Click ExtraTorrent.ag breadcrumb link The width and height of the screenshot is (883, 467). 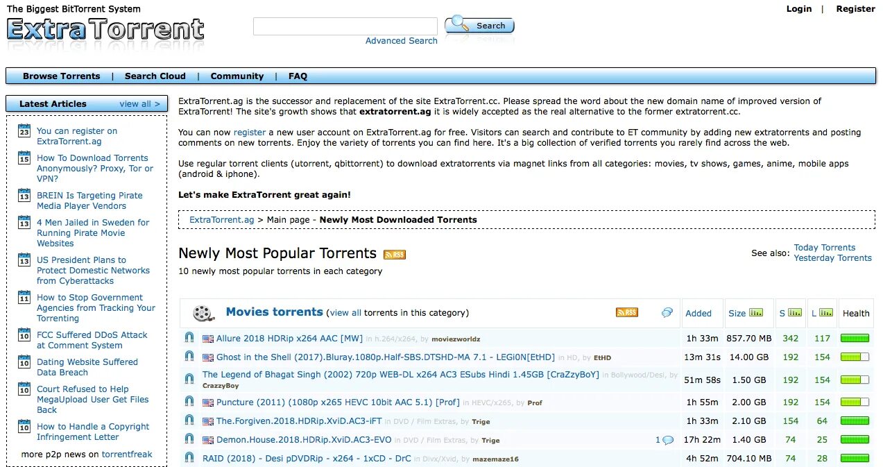point(222,220)
